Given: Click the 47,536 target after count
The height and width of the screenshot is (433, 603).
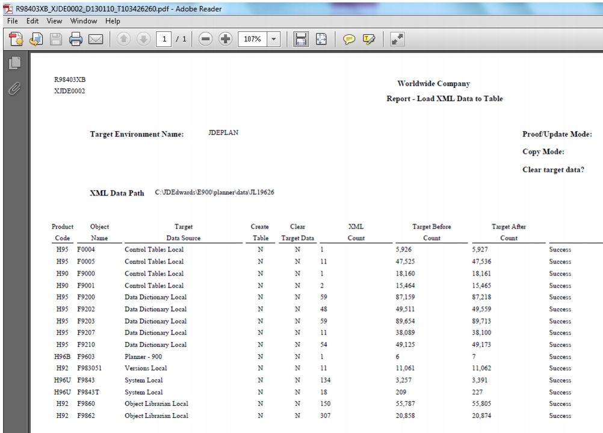Looking at the screenshot, I should [481, 261].
